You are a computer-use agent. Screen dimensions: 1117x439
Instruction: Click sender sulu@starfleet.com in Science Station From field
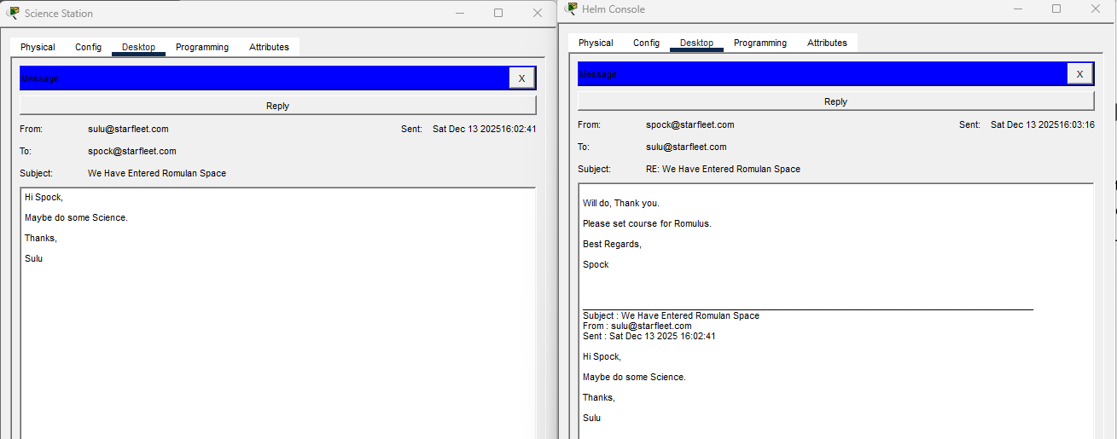pyautogui.click(x=128, y=129)
